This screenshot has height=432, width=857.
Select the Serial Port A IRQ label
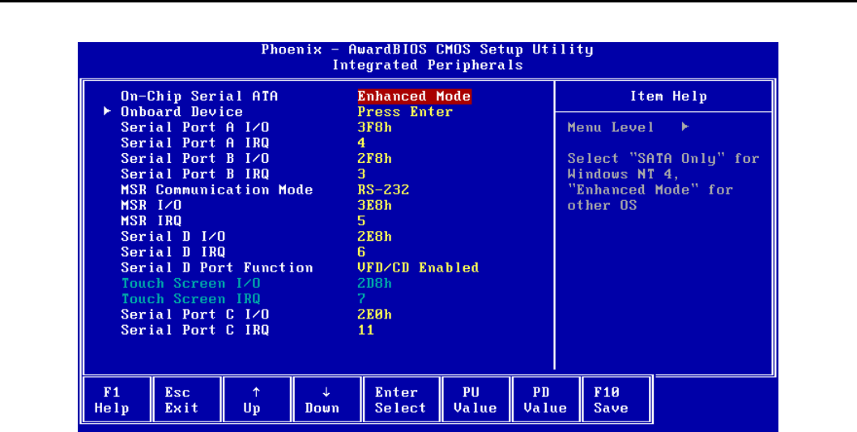[194, 143]
